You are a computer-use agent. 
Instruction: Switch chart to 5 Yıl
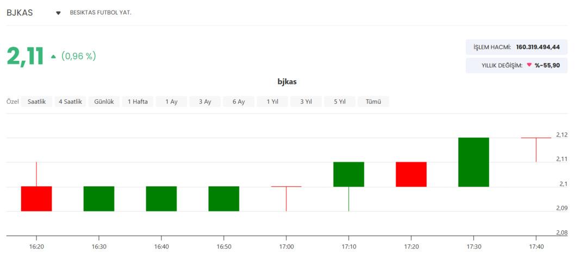tap(340, 102)
